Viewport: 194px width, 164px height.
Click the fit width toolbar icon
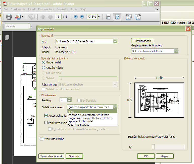tap(108, 17)
